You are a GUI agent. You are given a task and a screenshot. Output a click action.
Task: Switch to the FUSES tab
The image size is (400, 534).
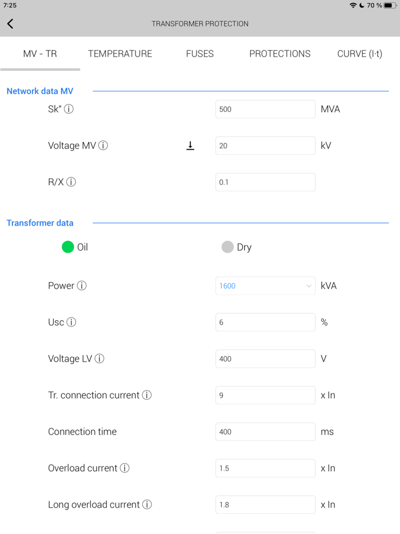point(199,54)
